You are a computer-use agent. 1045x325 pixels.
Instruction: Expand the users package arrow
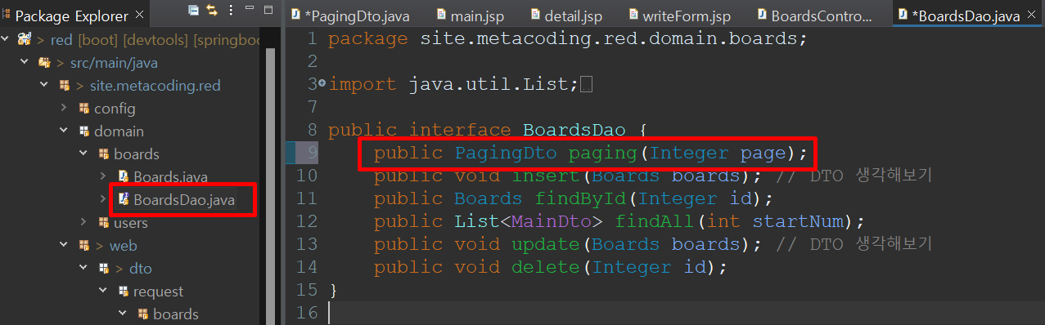(x=83, y=222)
